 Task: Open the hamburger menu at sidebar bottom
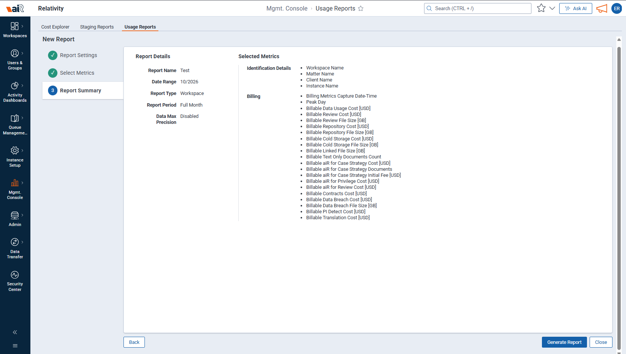coord(15,346)
